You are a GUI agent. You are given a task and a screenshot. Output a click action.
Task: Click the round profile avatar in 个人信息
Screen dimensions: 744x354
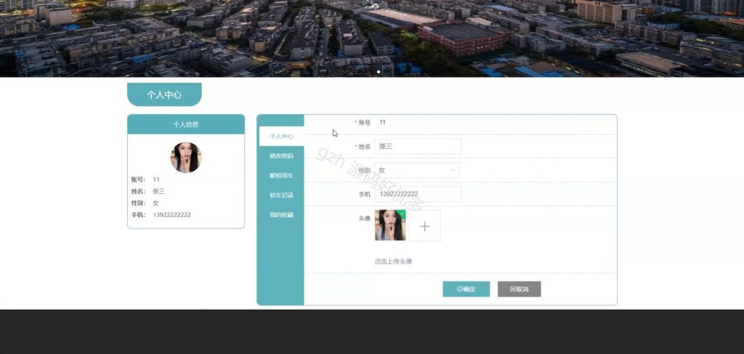click(186, 158)
